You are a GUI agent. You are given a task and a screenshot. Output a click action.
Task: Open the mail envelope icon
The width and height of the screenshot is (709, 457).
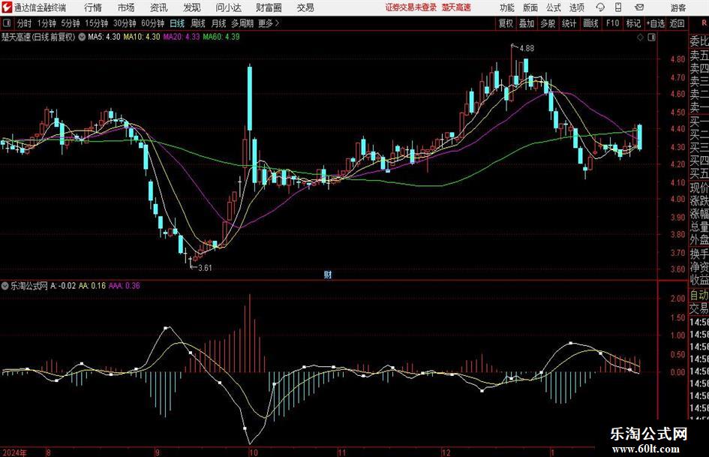click(639, 8)
